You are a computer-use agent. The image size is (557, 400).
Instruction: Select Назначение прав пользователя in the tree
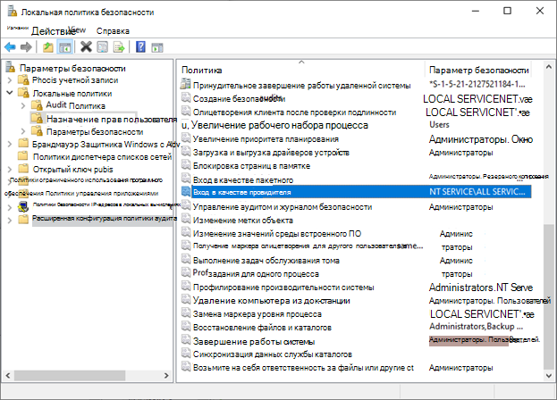[112, 119]
